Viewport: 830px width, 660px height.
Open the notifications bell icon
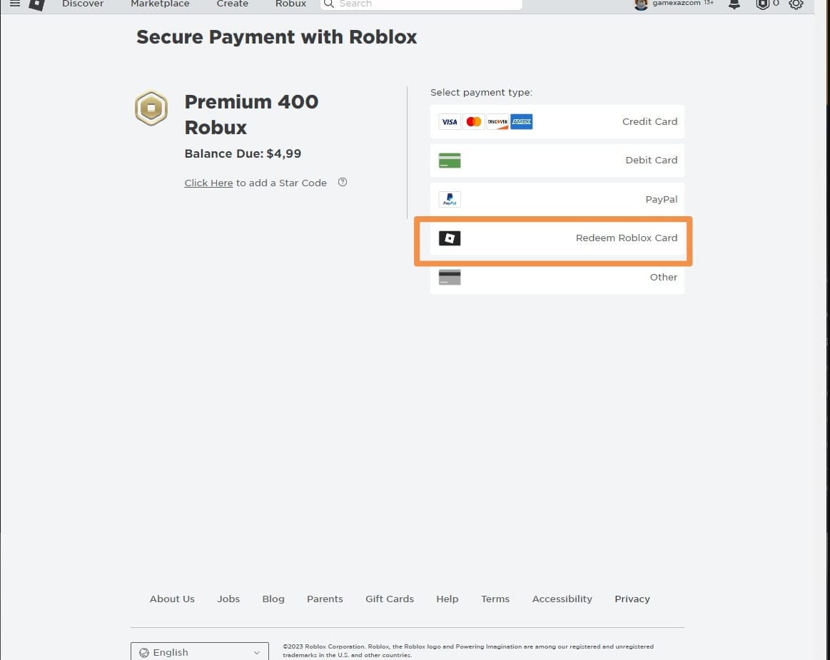tap(734, 4)
